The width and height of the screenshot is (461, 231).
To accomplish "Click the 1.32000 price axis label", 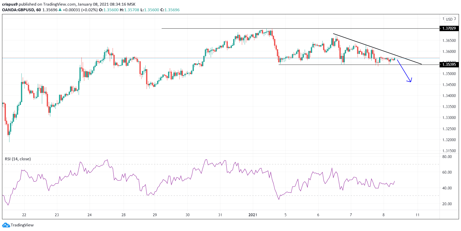I will pyautogui.click(x=449, y=140).
